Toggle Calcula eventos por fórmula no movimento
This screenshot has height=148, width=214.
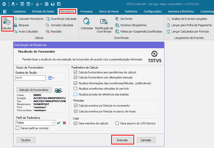click(x=76, y=106)
